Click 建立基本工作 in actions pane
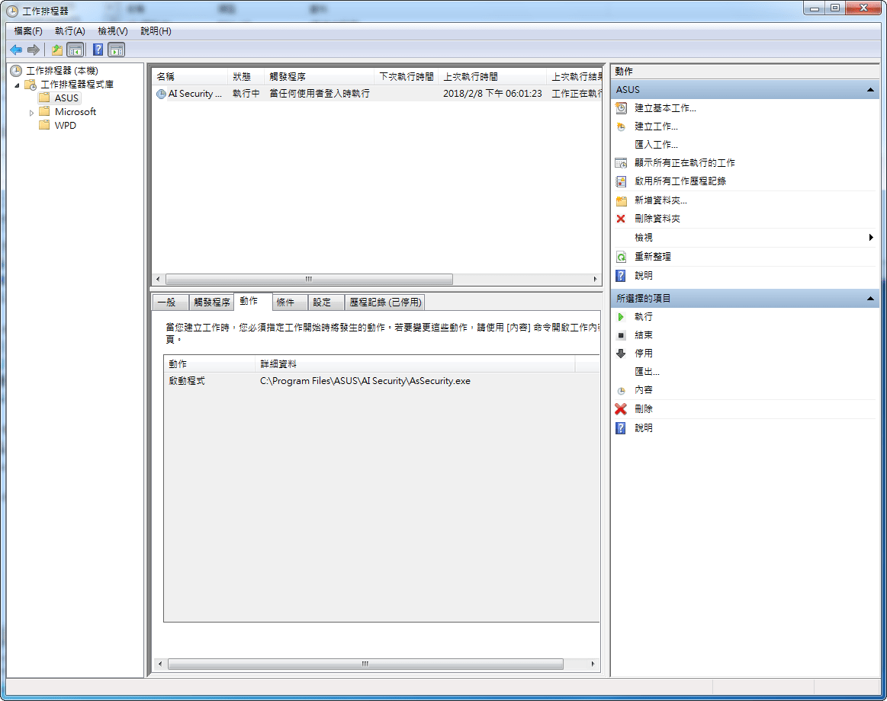The width and height of the screenshot is (887, 701). point(665,108)
